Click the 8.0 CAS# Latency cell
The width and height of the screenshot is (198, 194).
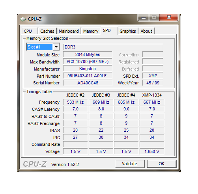(101, 109)
